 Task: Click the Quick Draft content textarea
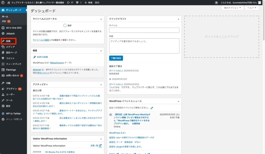(x=144, y=46)
